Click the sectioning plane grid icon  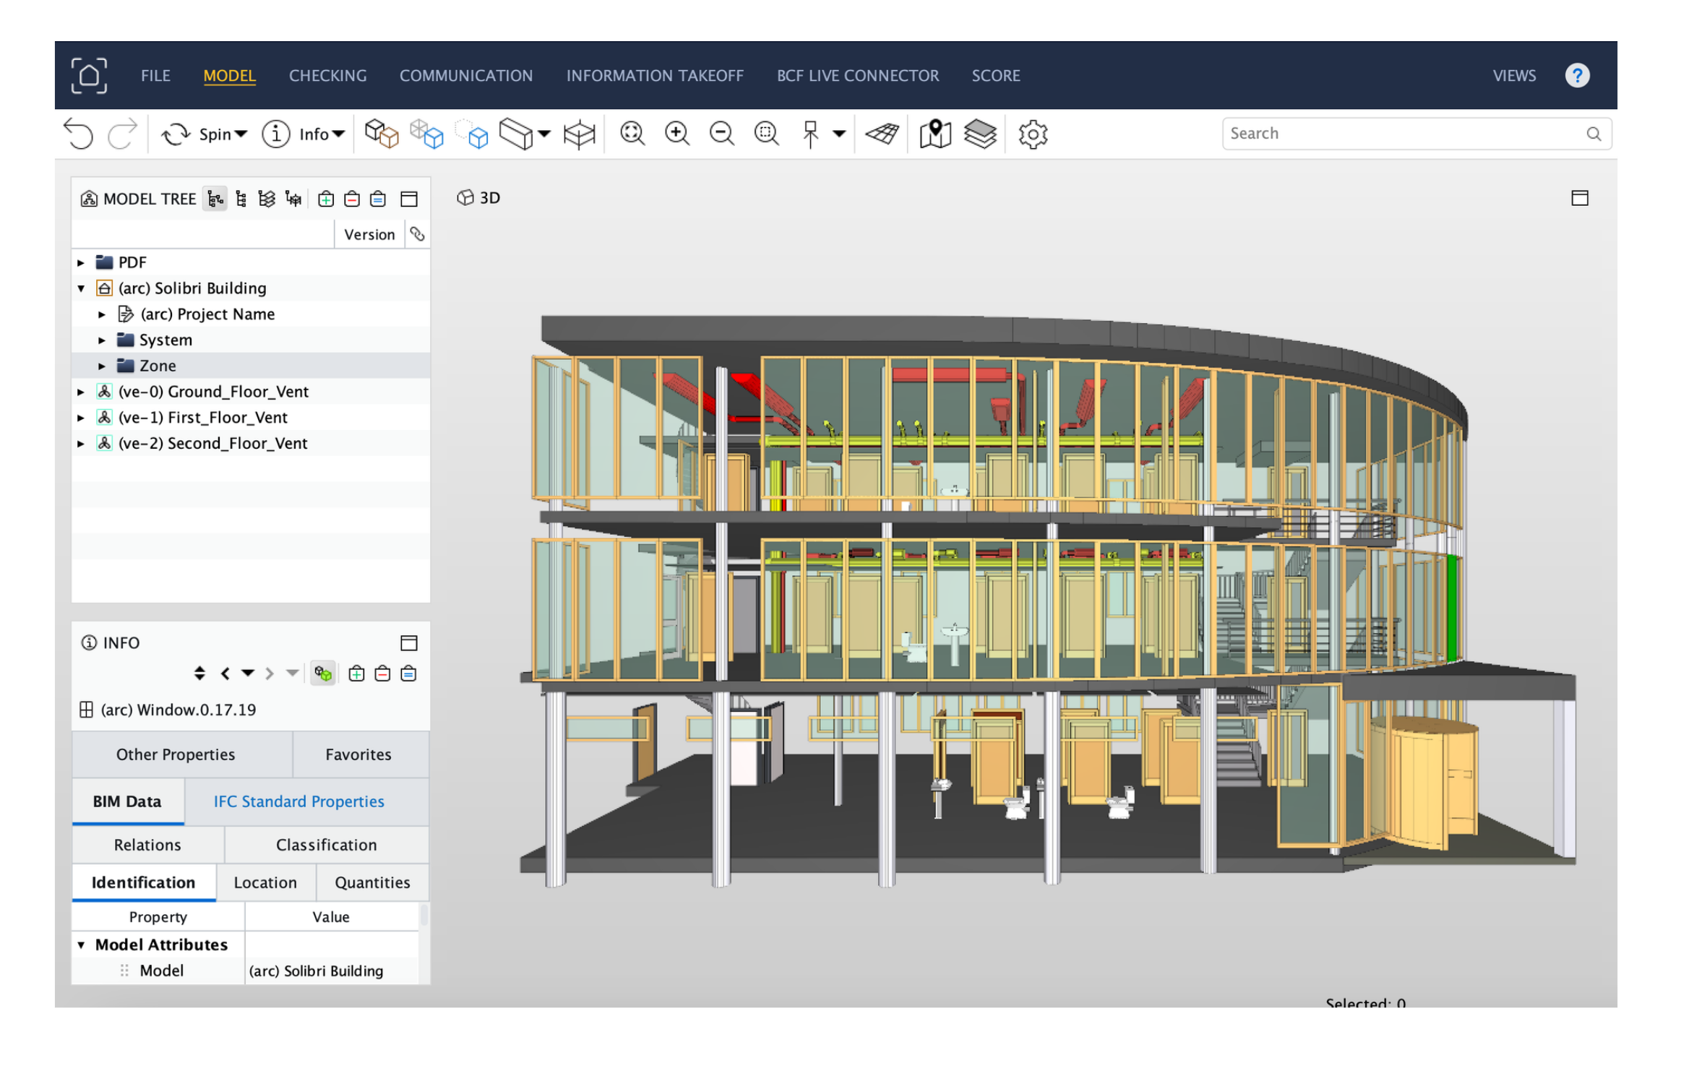coord(882,134)
